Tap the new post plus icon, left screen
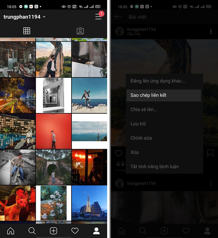Screen dimensions: 218x238 tap(54, 231)
